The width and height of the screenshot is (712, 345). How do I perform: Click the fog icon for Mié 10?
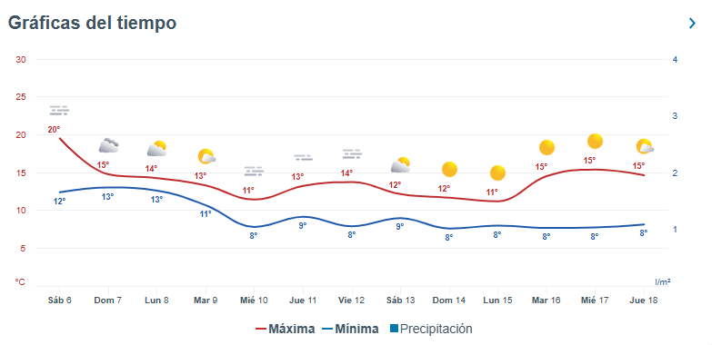pos(254,171)
